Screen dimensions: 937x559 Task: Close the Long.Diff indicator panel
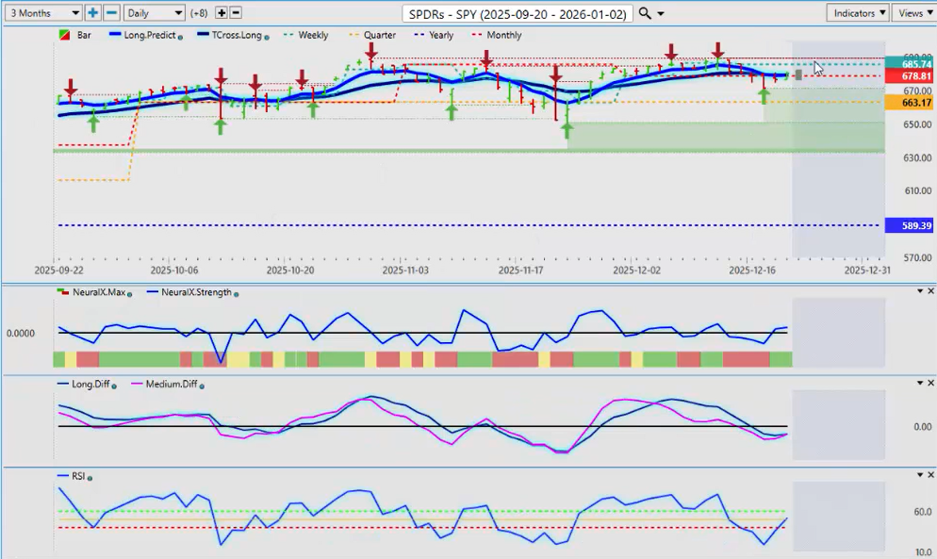coord(930,384)
